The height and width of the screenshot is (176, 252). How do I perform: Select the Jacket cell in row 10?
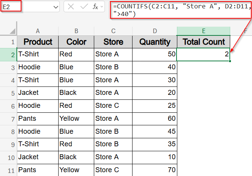click(x=38, y=157)
